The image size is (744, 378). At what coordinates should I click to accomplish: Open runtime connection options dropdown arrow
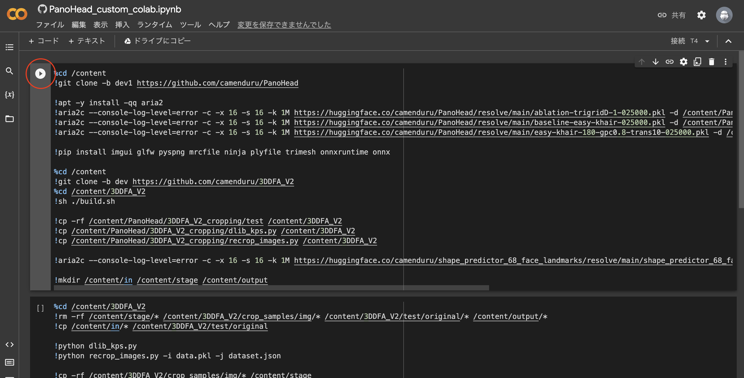click(x=707, y=41)
